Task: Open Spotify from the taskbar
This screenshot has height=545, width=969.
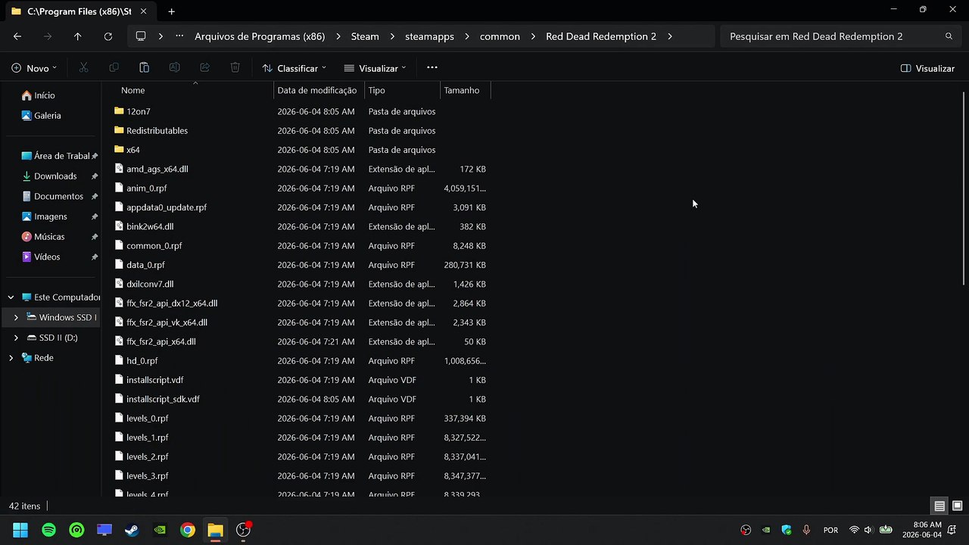Action: point(48,530)
